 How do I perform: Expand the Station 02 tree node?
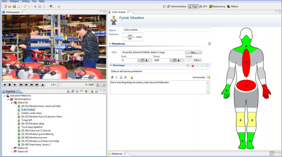coord(12,148)
